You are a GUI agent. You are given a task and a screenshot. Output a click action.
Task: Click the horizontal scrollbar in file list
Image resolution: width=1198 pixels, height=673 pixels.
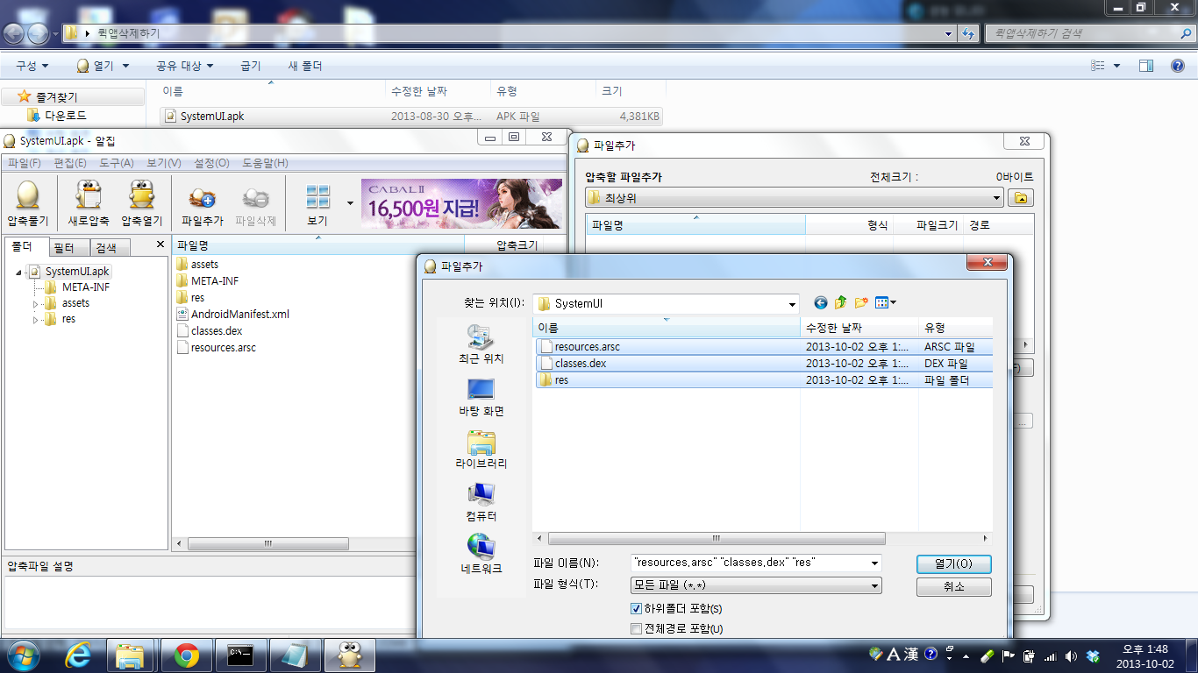coord(716,539)
